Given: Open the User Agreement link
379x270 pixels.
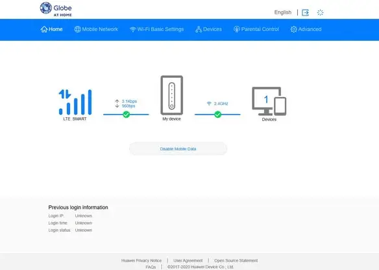Looking at the screenshot, I should click(188, 260).
